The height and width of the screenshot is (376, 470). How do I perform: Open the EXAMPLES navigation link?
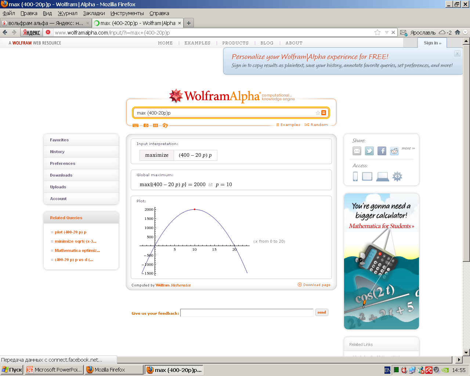coord(198,43)
